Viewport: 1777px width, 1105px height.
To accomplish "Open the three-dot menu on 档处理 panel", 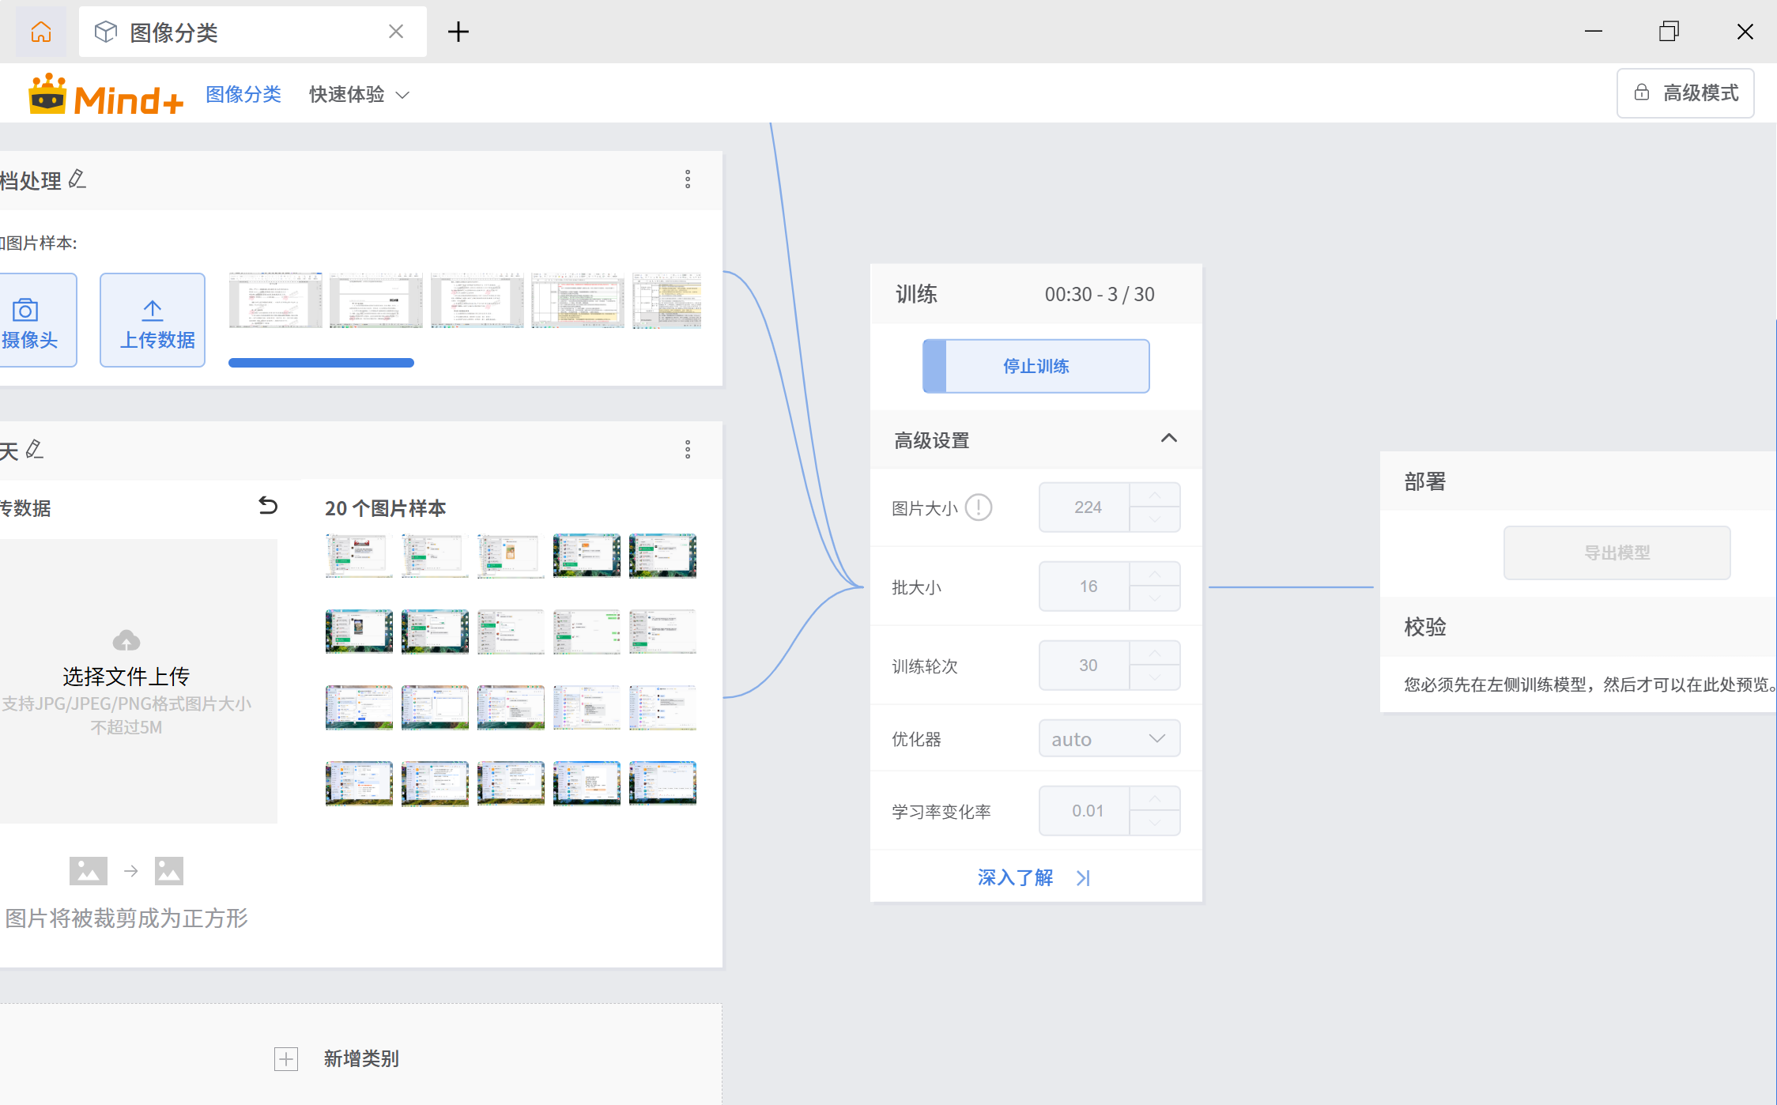I will click(688, 179).
